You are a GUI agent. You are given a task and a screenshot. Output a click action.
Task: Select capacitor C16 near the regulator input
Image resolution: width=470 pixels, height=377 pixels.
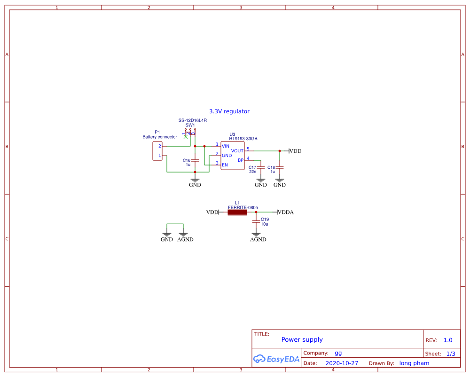coord(196,161)
